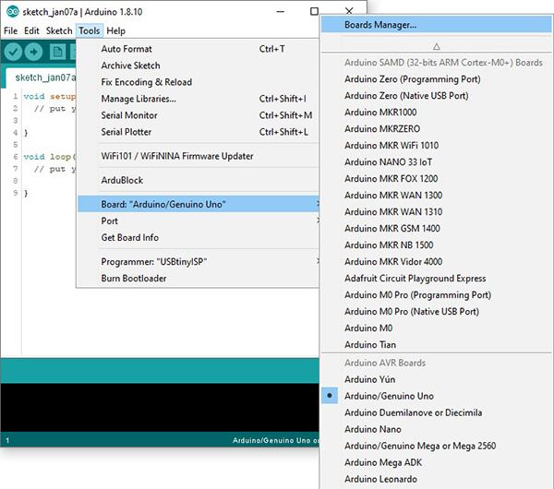Viewport: 554px width, 489px height.
Task: Open Boards Manager...
Action: (x=380, y=25)
